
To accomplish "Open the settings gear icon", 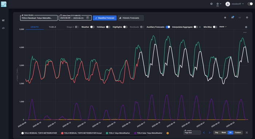I will tap(247, 17).
